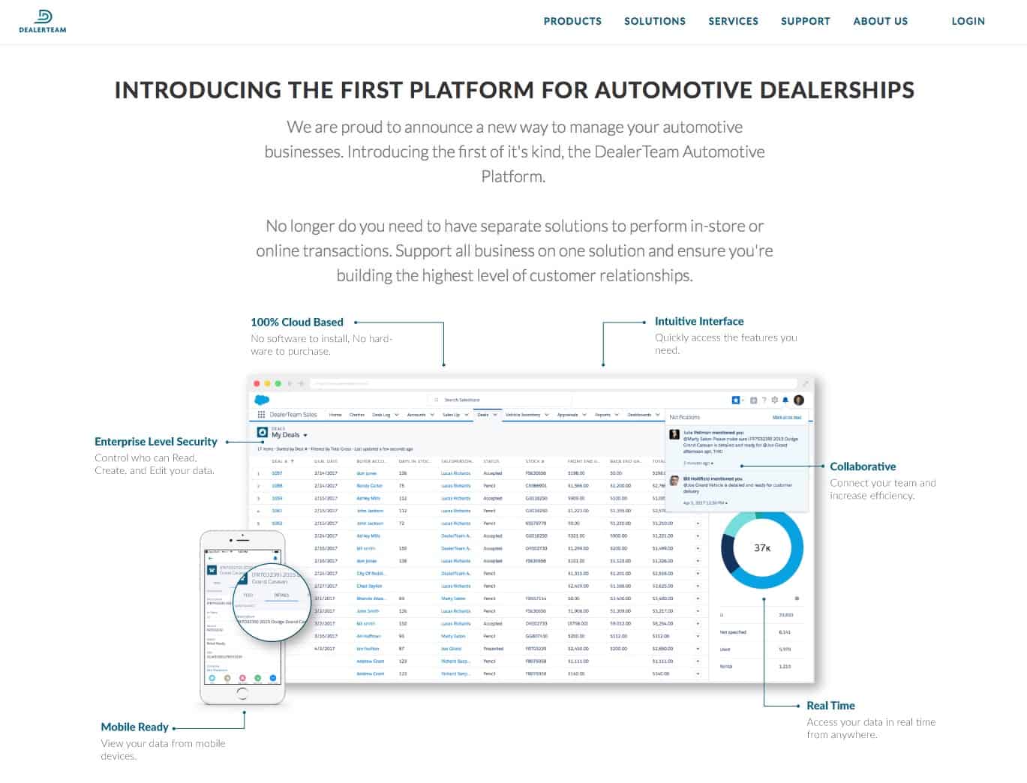Click the favorites star icon
This screenshot has height=783, width=1027.
pos(736,400)
